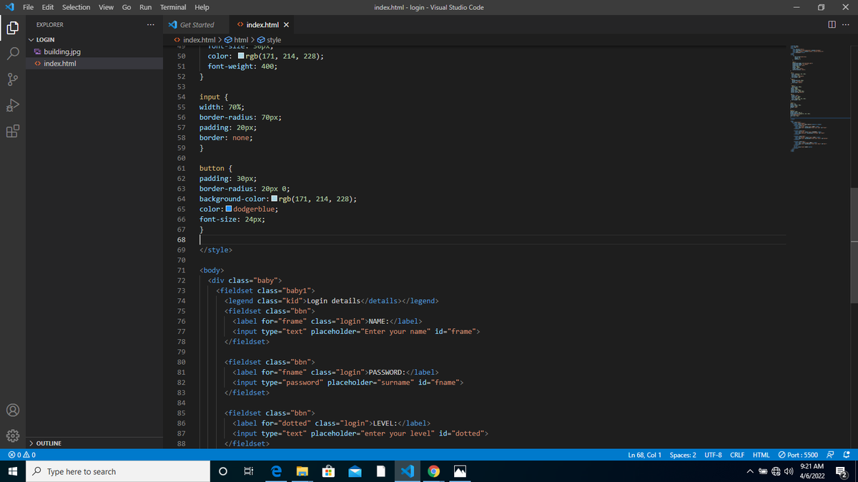
Task: Click the index.html breadcrumb segment
Action: click(x=194, y=40)
